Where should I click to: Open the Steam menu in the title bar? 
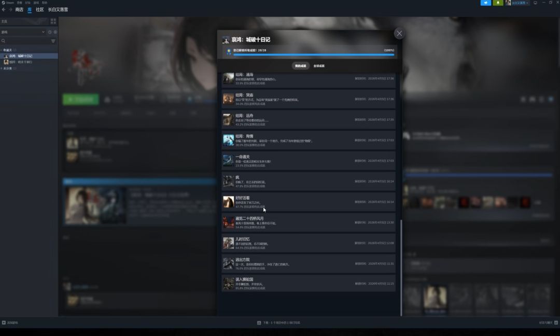point(7,3)
